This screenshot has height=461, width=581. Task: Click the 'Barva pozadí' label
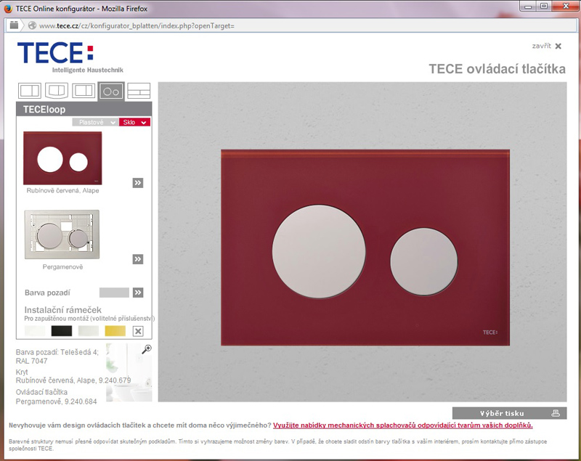(47, 293)
